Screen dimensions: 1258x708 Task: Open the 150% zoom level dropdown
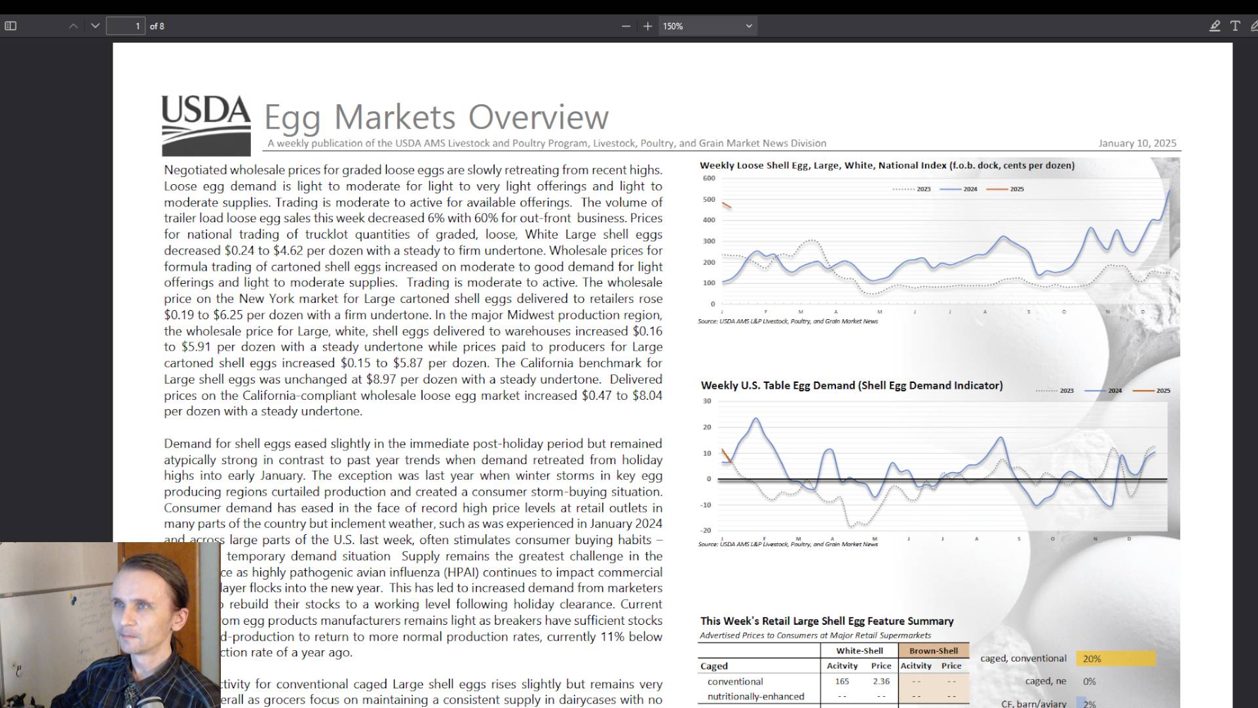708,26
